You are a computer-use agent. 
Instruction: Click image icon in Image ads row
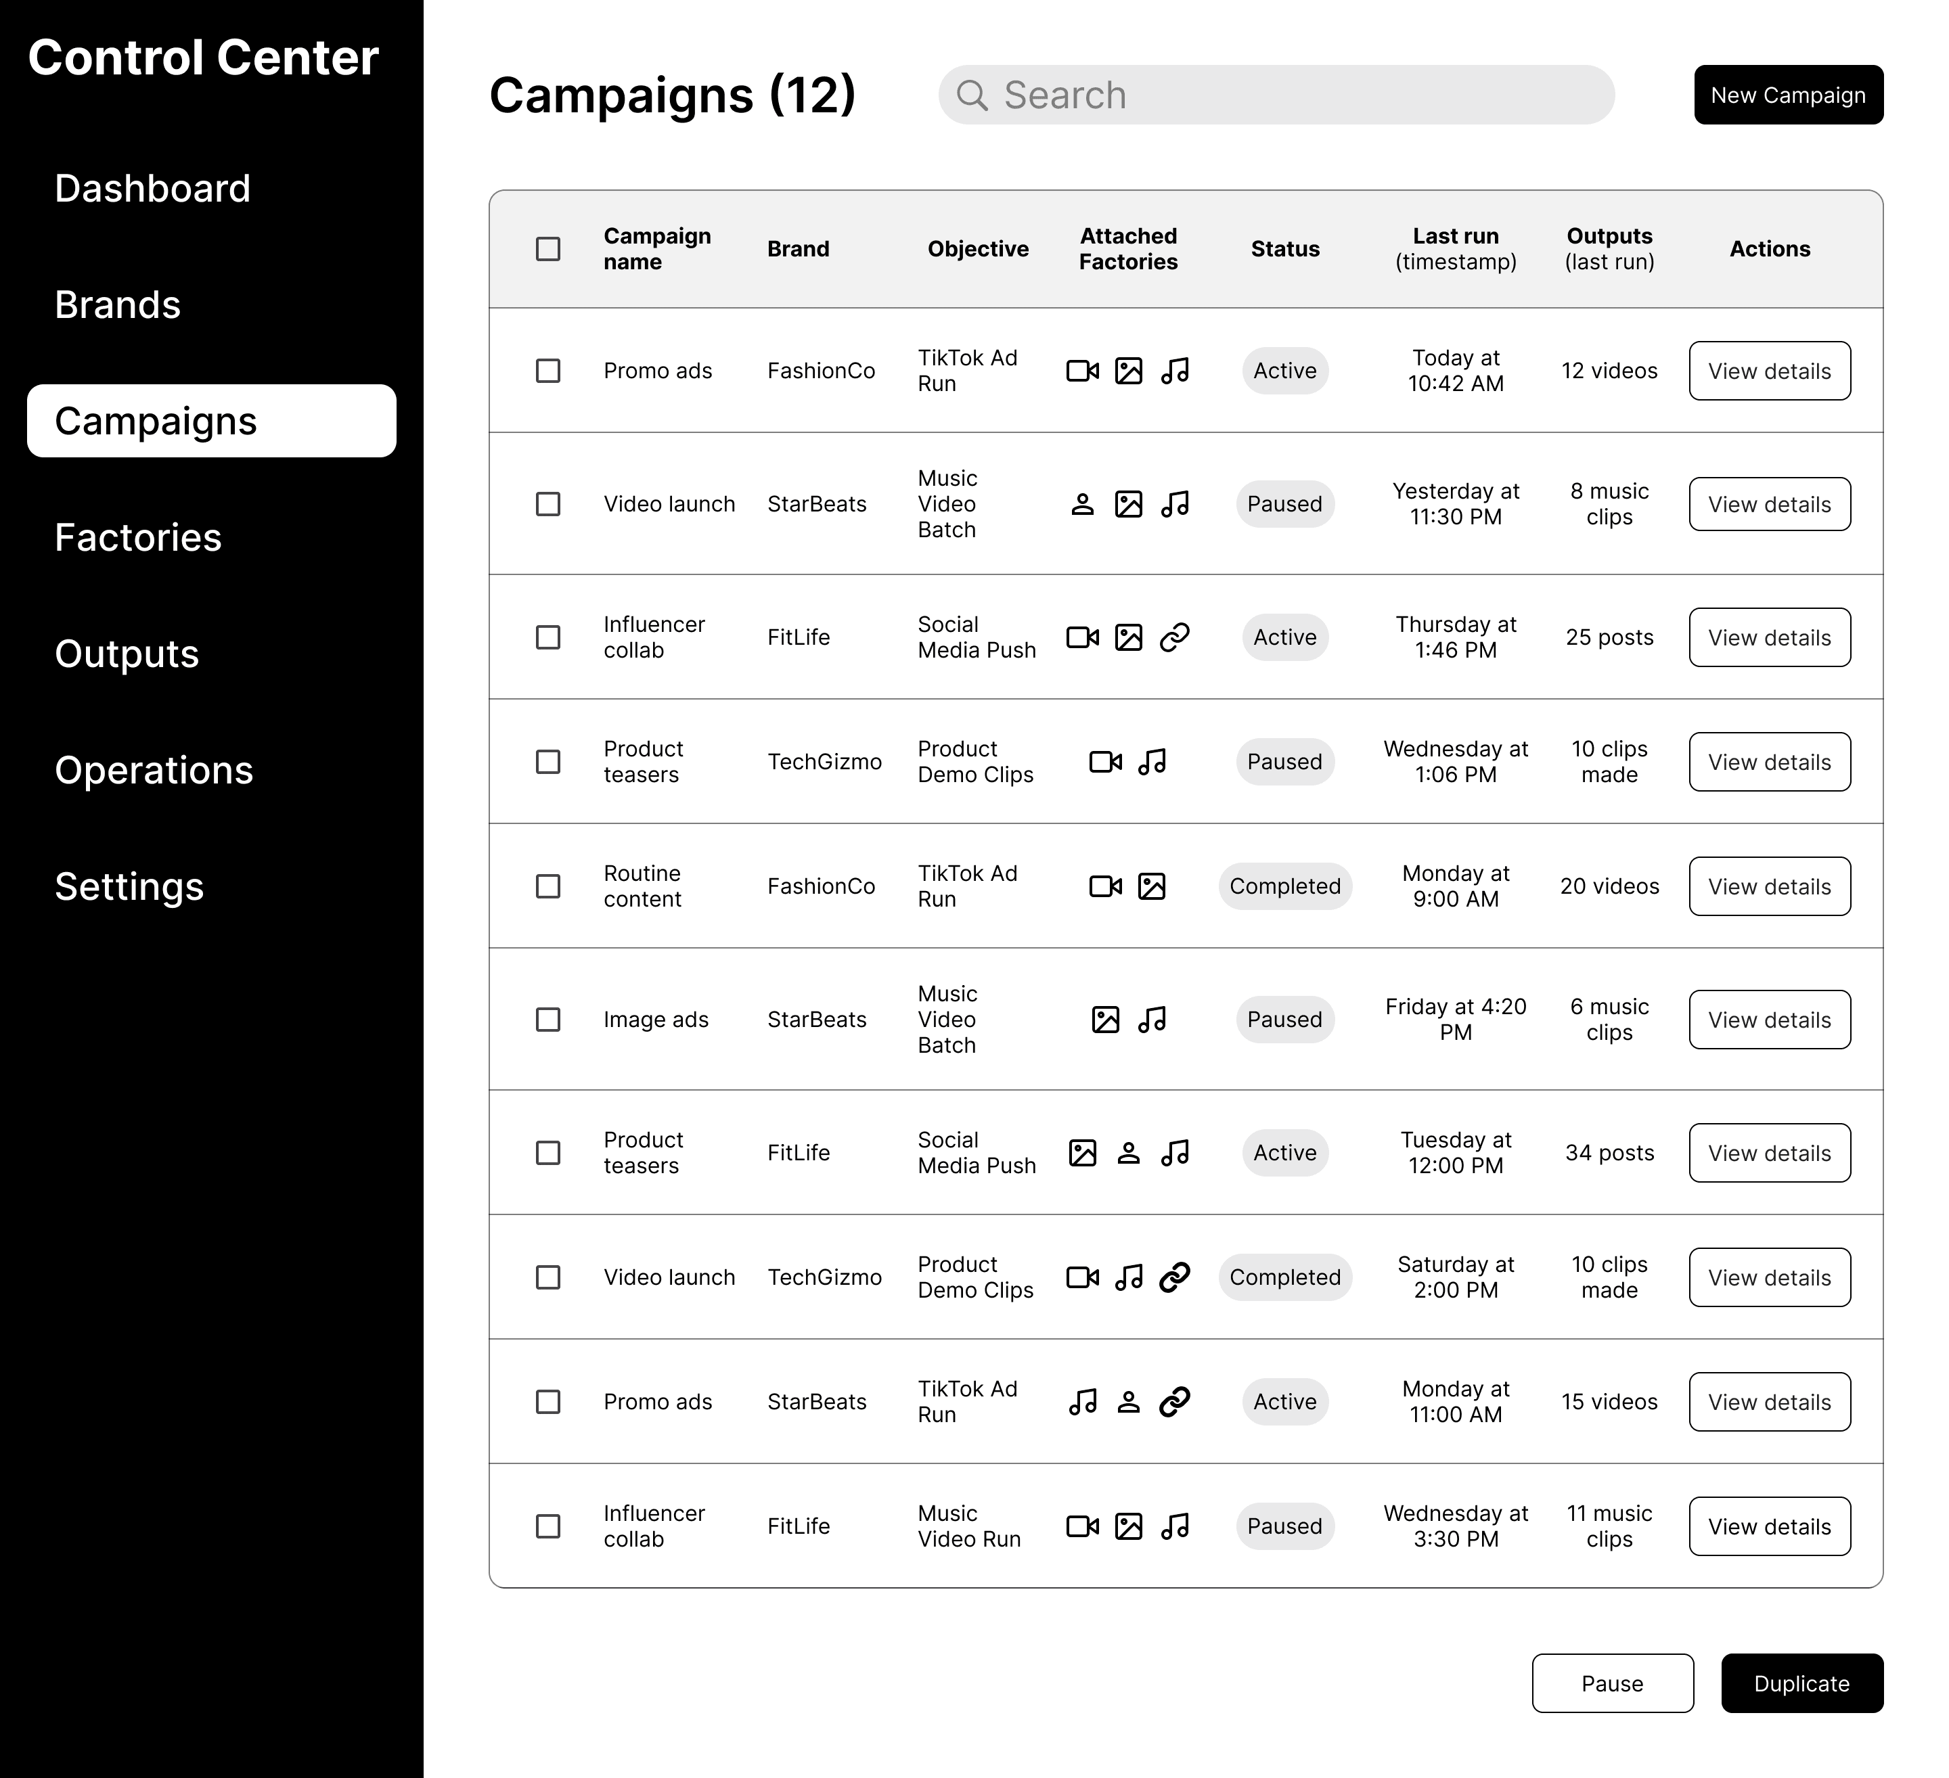click(x=1105, y=1020)
